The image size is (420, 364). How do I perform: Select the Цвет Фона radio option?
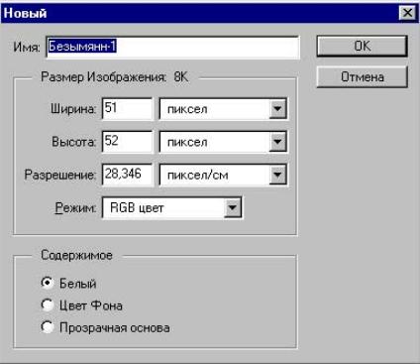48,305
